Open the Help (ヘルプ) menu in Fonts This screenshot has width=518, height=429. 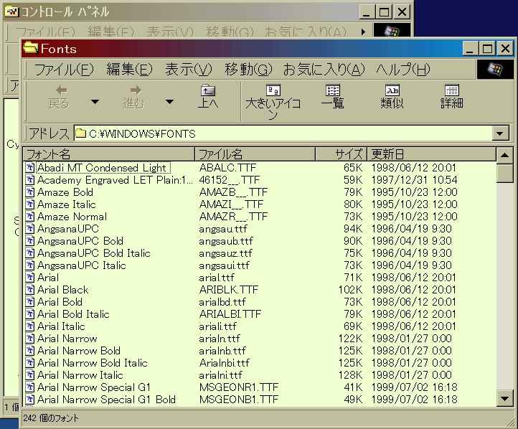pos(403,70)
